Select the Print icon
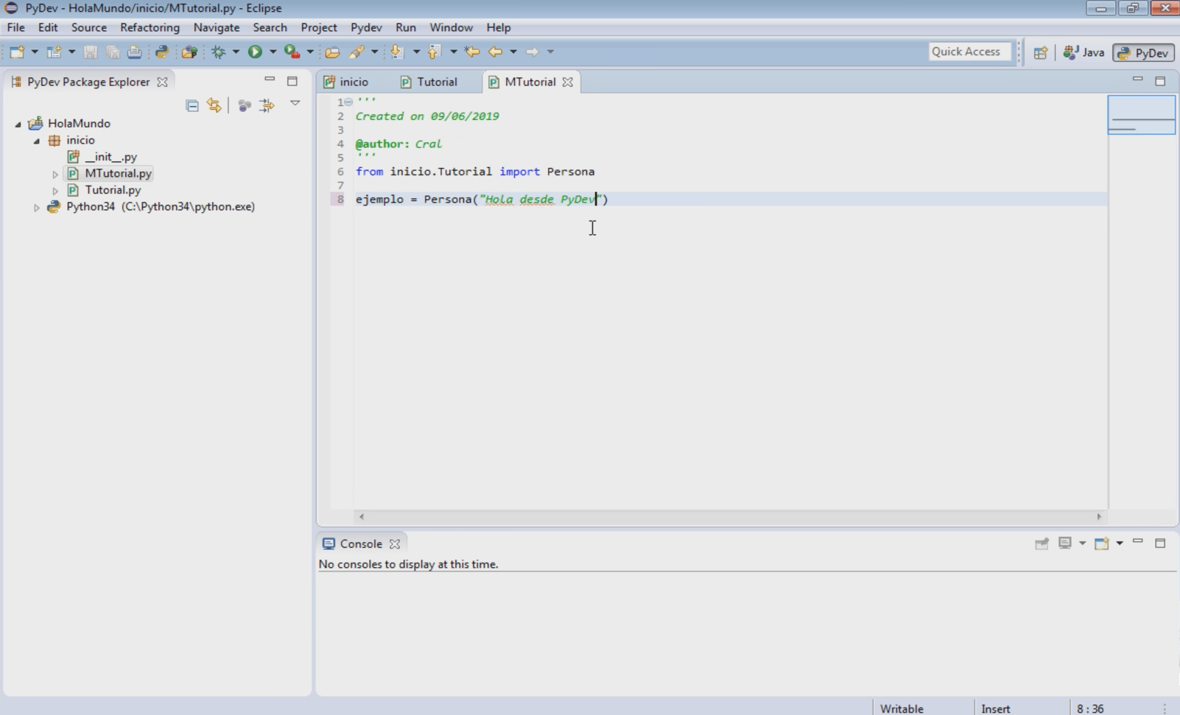Image resolution: width=1180 pixels, height=715 pixels. (x=134, y=52)
